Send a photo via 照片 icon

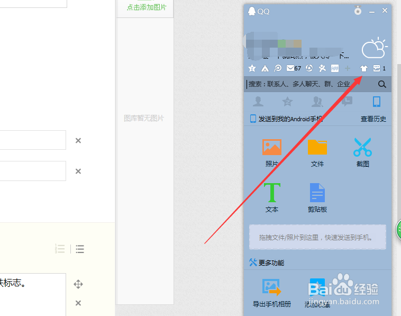pyautogui.click(x=272, y=153)
